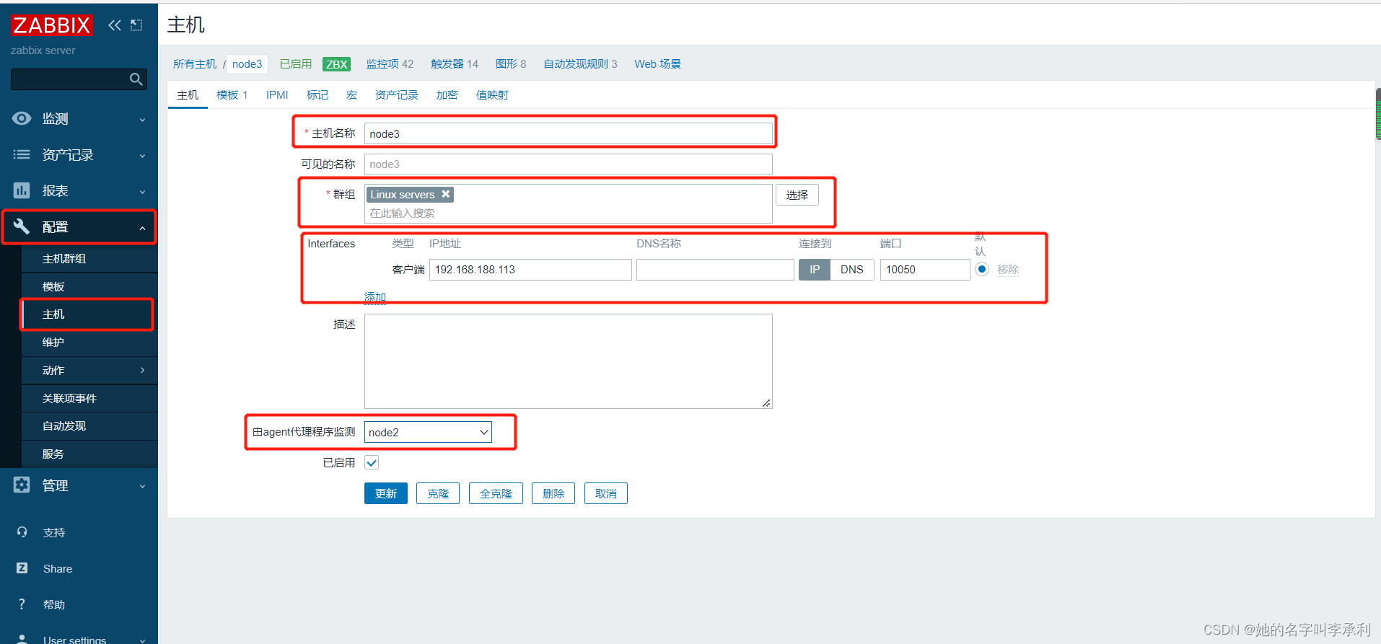Click the 全克隆 full clone button
This screenshot has height=644, width=1381.
pos(496,493)
